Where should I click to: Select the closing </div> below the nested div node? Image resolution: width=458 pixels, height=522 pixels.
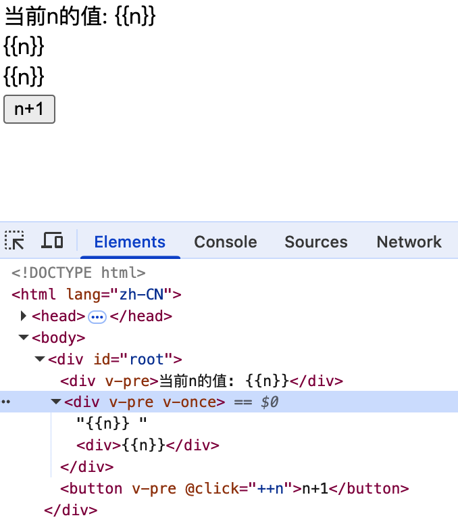[x=87, y=467]
